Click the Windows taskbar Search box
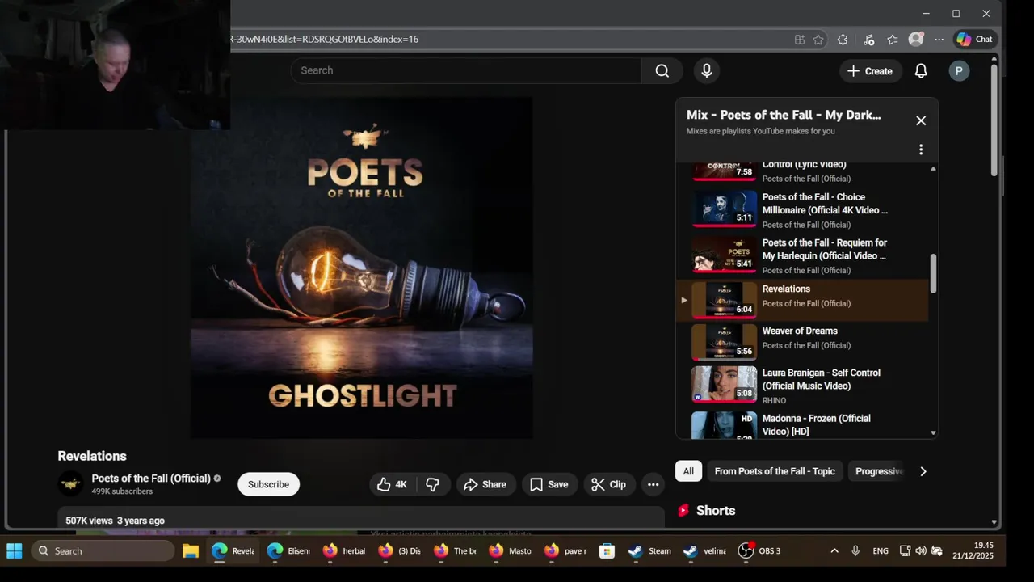Screen dimensions: 1034x582 point(103,551)
